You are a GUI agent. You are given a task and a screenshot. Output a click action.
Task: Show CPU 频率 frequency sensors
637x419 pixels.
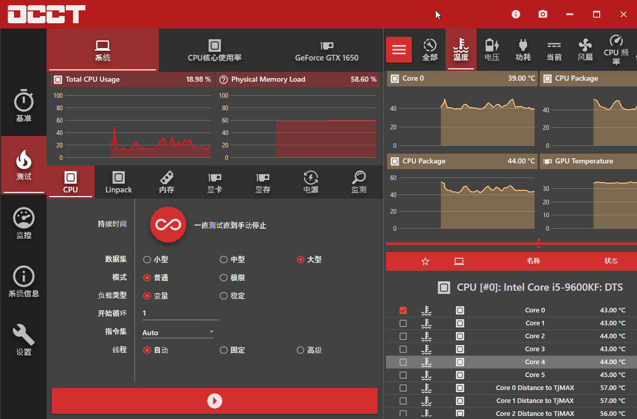[616, 50]
